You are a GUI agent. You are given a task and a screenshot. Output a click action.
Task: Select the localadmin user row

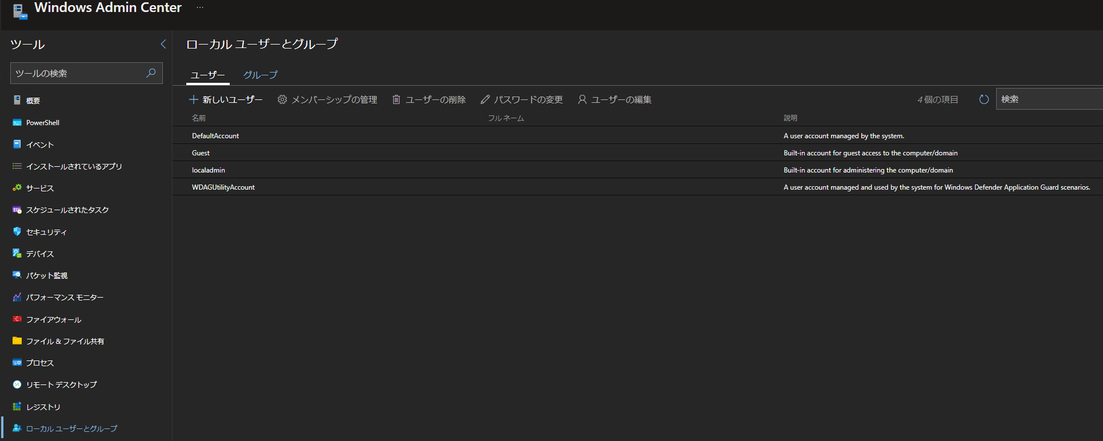pyautogui.click(x=638, y=170)
